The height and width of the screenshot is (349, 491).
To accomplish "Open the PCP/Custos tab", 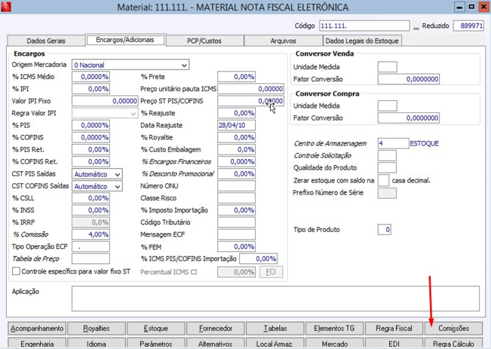I will 204,40.
